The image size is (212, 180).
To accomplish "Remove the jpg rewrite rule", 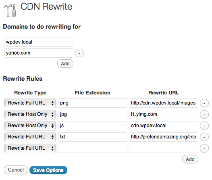I will 204,115.
